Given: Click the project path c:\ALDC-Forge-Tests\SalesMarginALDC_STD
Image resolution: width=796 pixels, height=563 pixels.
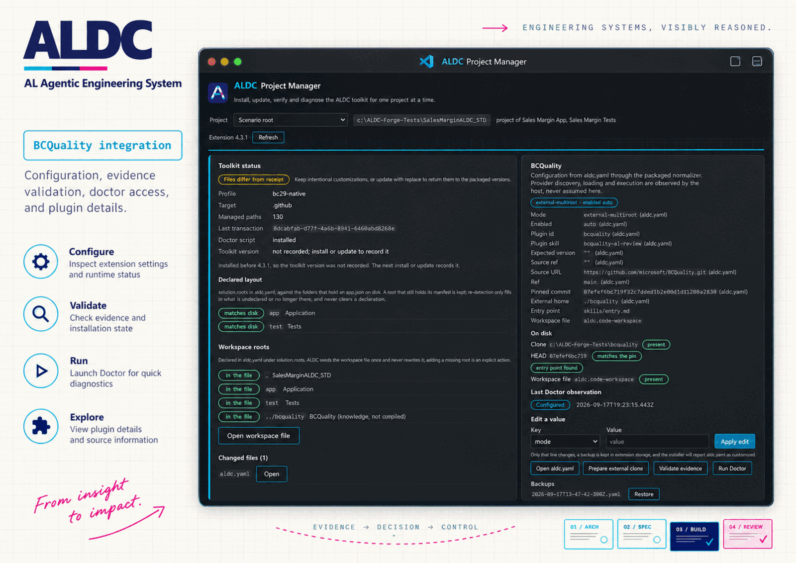Looking at the screenshot, I should pos(421,120).
